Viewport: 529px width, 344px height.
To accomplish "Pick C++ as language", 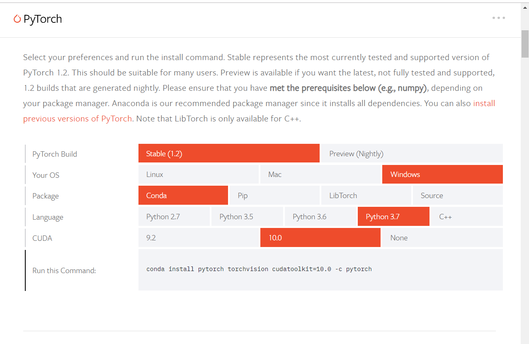I will tap(467, 217).
